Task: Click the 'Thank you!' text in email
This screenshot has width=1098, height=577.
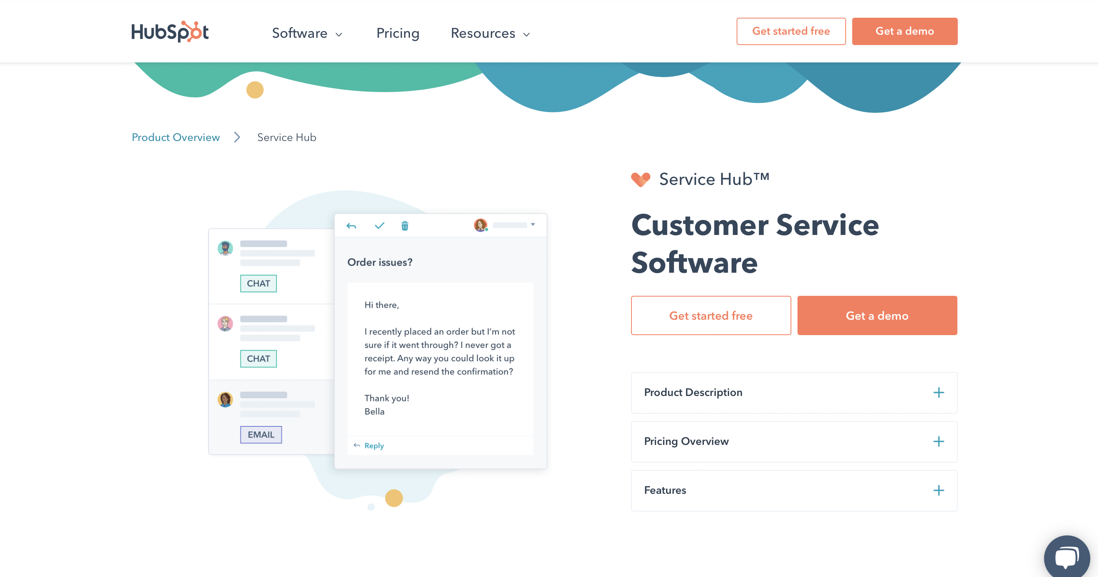Action: click(386, 398)
